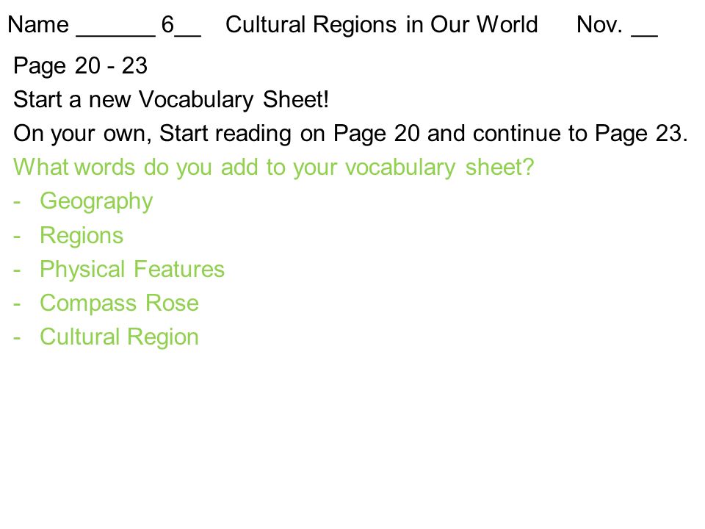Screen dimensions: 705x529
Task: Select the word Regions in the list
Action: tap(82, 236)
